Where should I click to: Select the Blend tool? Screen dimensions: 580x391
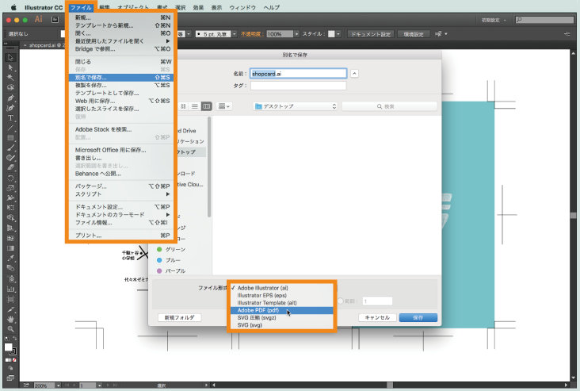point(10,268)
